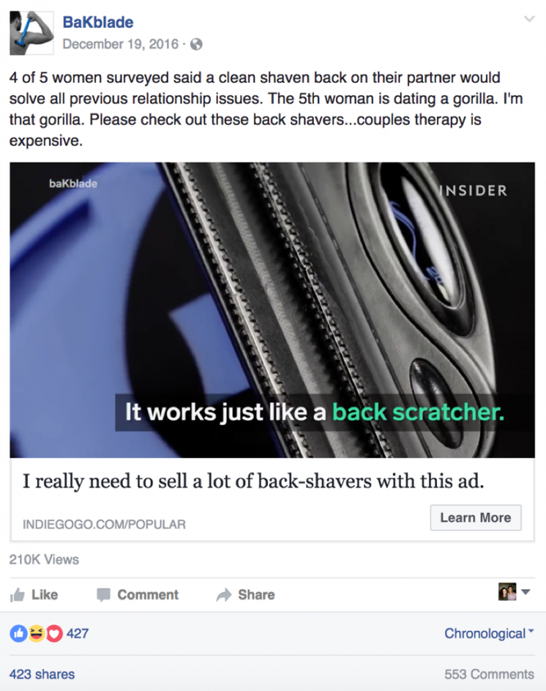This screenshot has height=691, width=546.
Task: View the 423 shares list
Action: click(x=42, y=675)
